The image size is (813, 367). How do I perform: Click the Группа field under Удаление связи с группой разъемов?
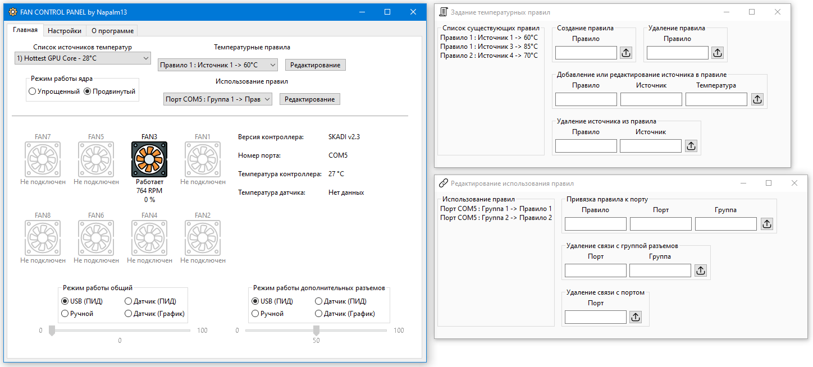[x=660, y=270]
